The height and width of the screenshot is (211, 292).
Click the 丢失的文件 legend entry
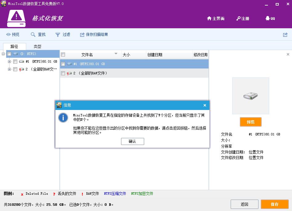pos(65,194)
